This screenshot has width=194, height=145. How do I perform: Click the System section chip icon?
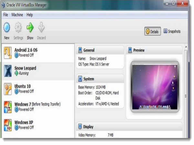pyautogui.click(x=80, y=79)
